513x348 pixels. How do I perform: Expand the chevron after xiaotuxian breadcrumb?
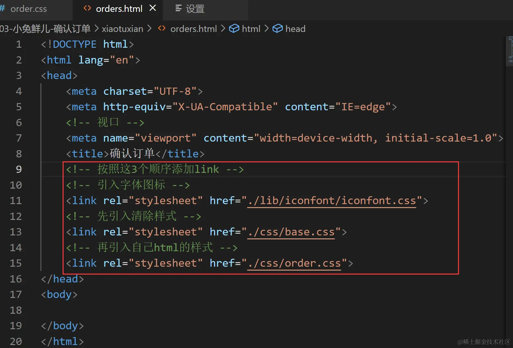pos(149,29)
